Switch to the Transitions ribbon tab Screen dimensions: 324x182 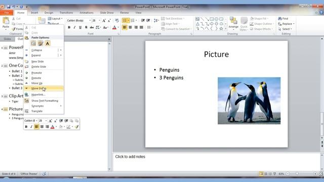66,13
